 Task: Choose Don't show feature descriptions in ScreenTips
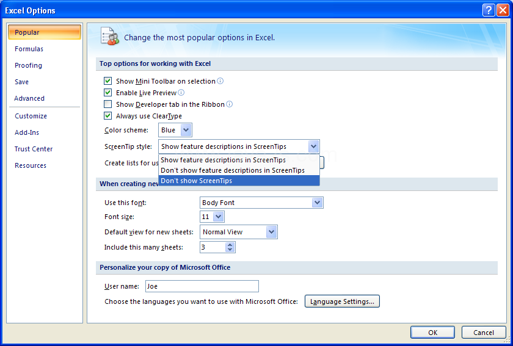[x=239, y=170]
